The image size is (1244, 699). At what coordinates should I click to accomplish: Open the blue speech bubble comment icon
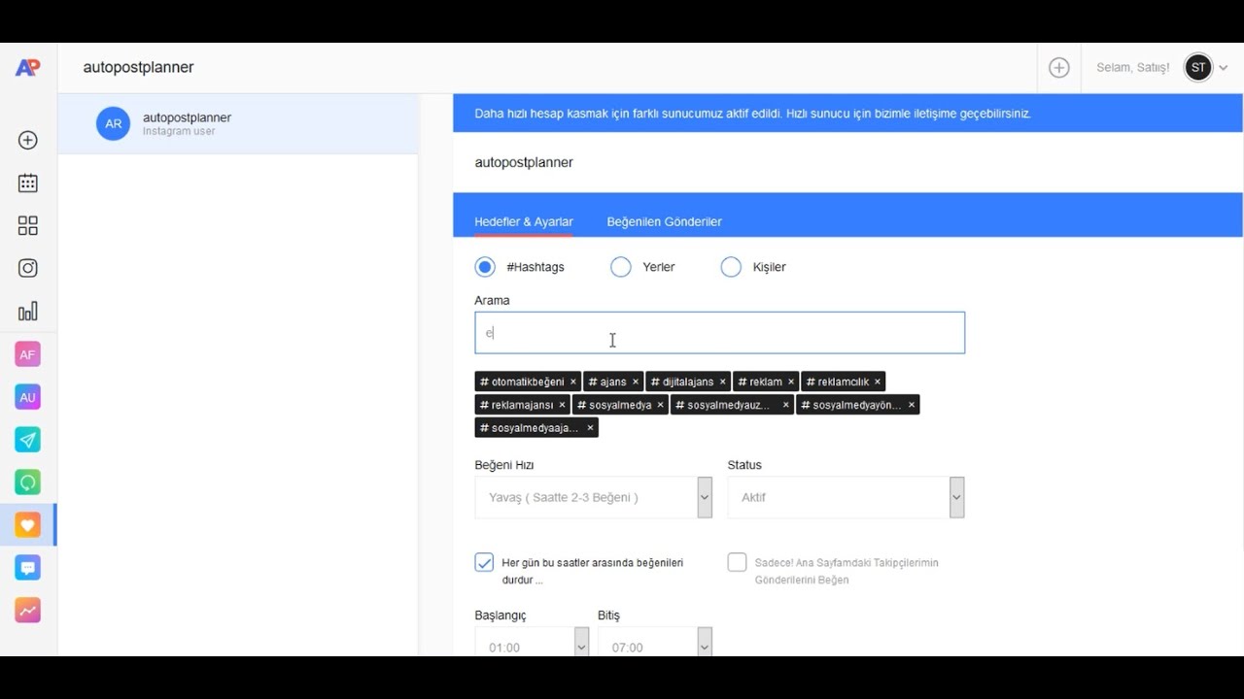tap(27, 568)
